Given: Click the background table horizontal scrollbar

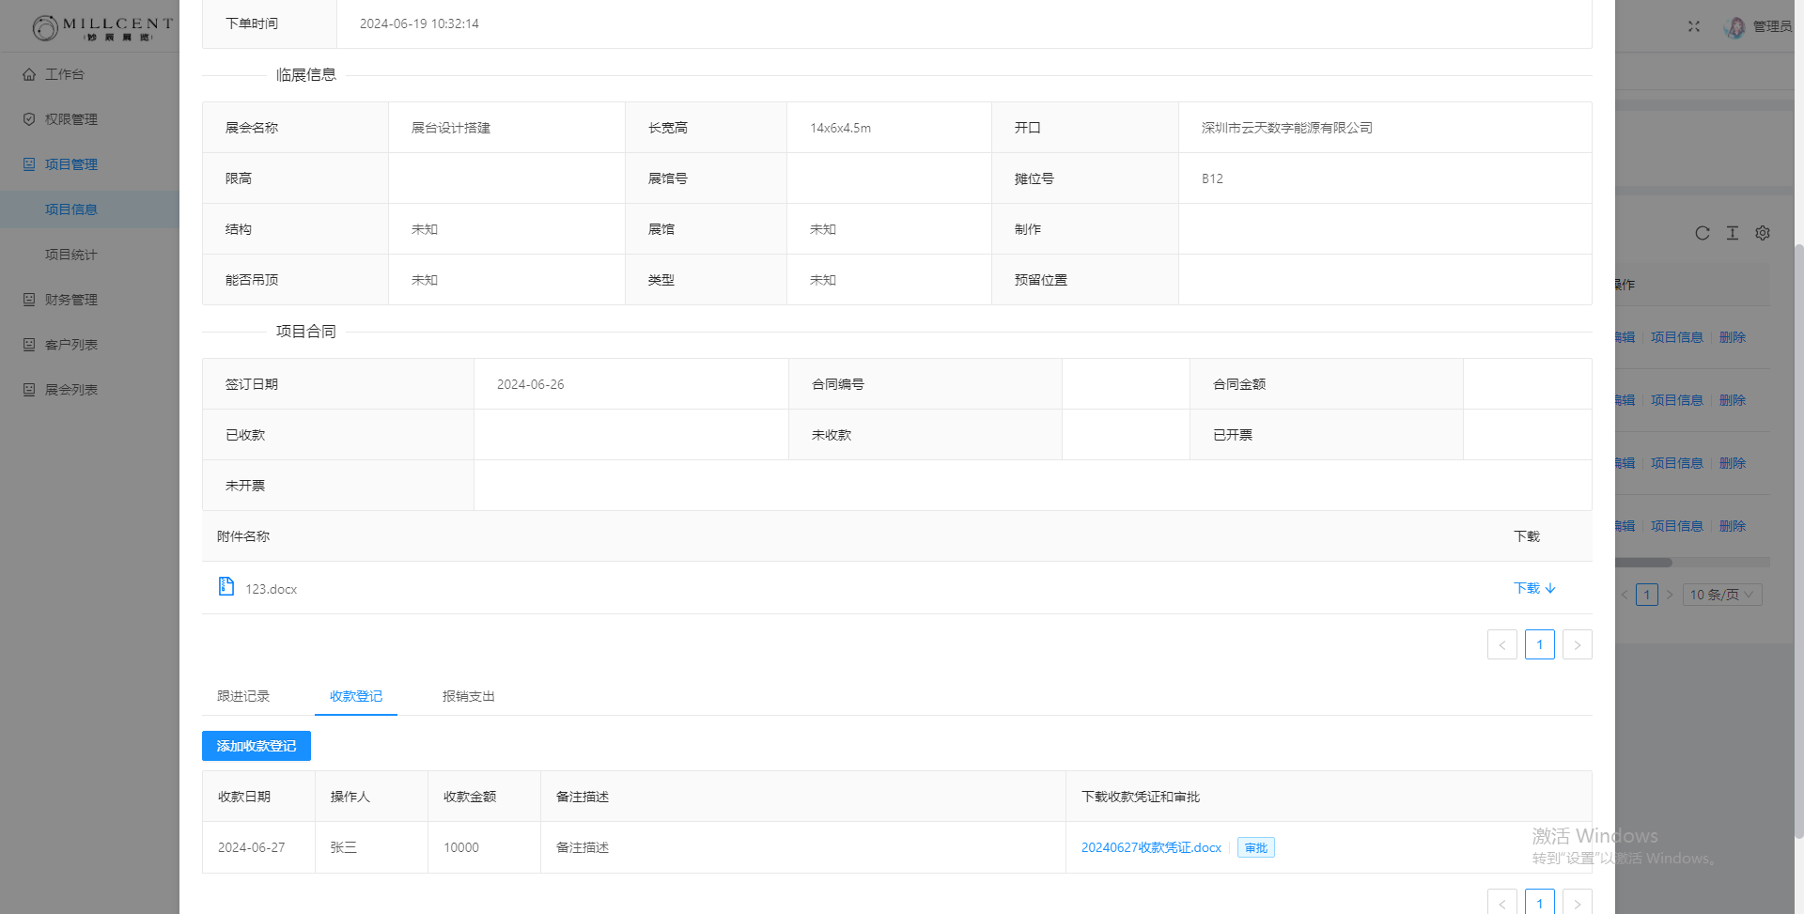Looking at the screenshot, I should pos(1643,563).
